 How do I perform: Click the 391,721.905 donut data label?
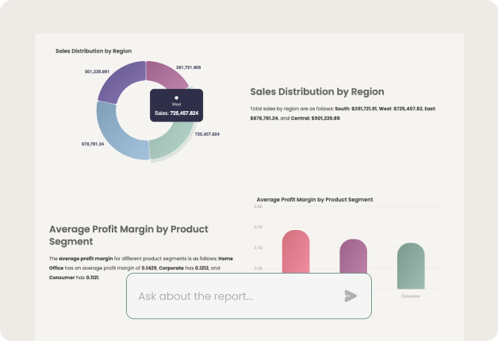click(188, 67)
